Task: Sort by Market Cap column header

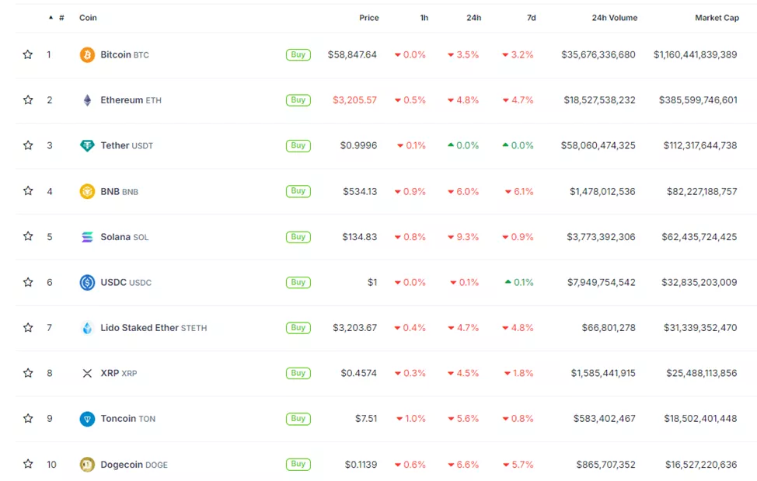Action: coord(717,18)
